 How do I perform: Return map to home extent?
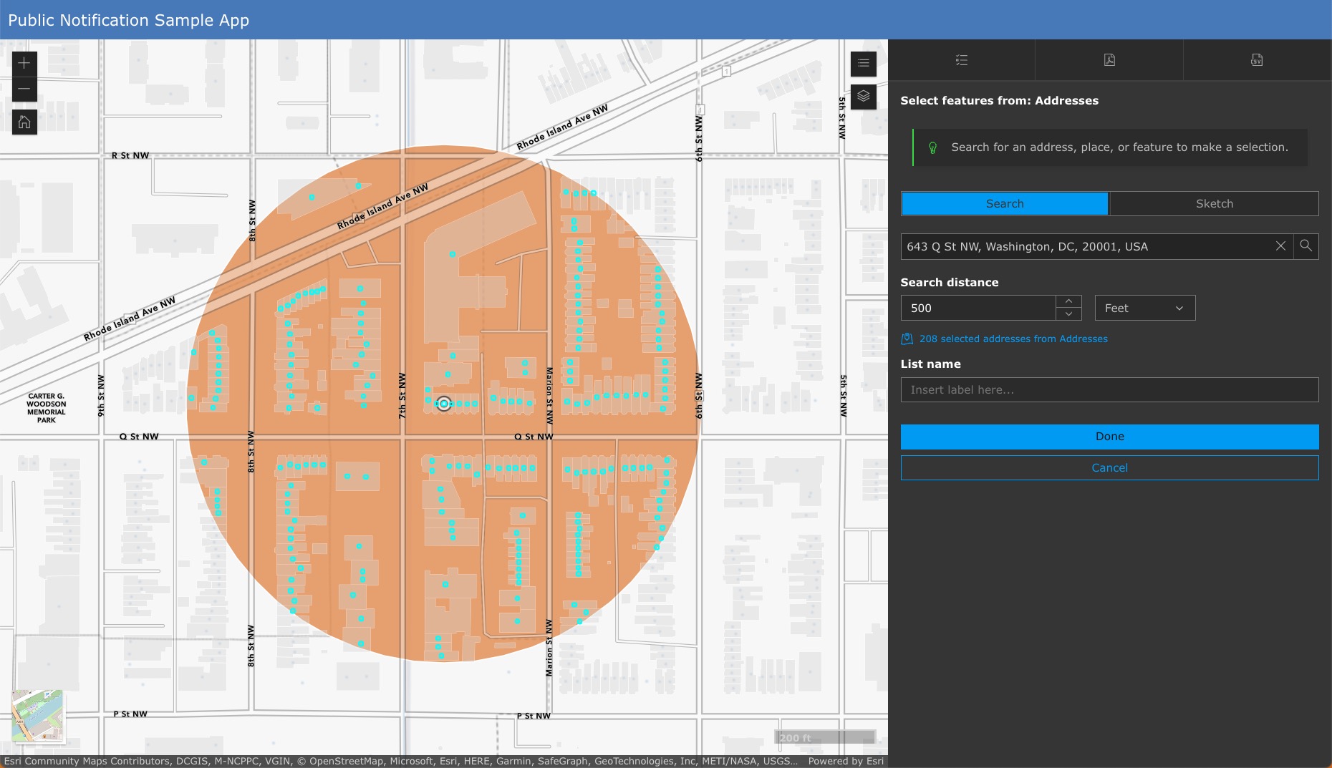[24, 122]
